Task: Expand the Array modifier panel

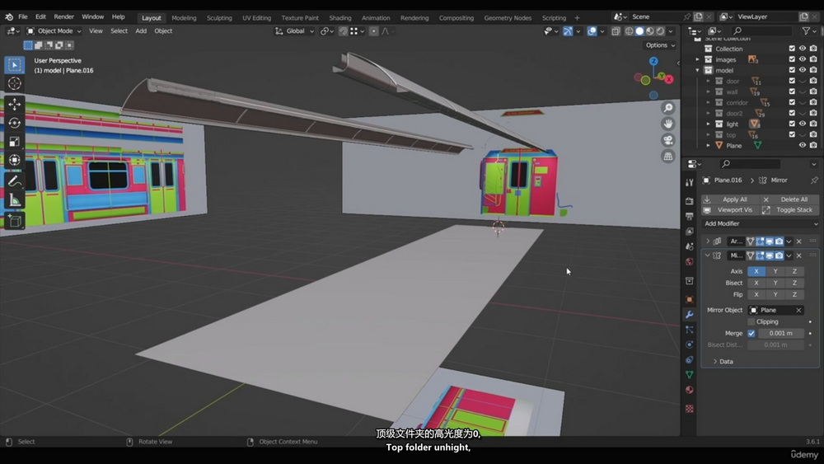Action: pyautogui.click(x=708, y=241)
